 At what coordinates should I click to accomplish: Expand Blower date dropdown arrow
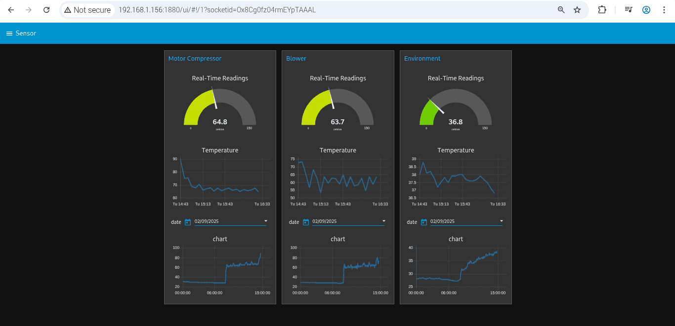[384, 221]
